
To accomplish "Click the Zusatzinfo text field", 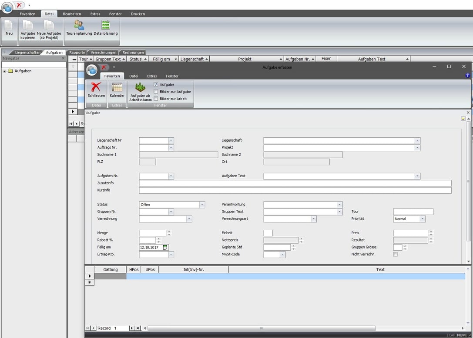I will tap(295, 183).
